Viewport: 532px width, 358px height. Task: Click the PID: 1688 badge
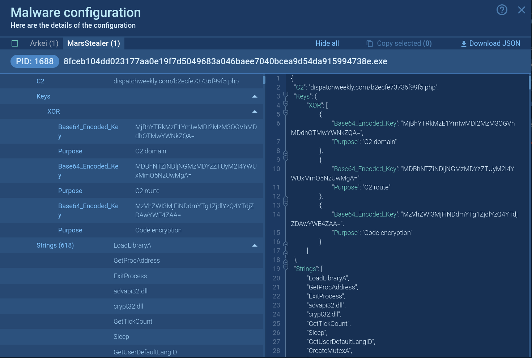35,61
